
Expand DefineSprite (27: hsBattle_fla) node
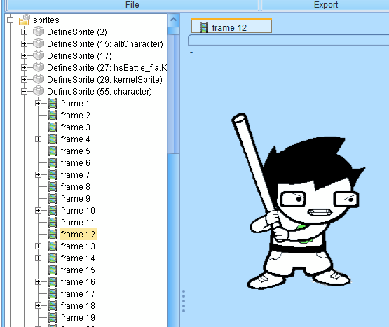(24, 67)
